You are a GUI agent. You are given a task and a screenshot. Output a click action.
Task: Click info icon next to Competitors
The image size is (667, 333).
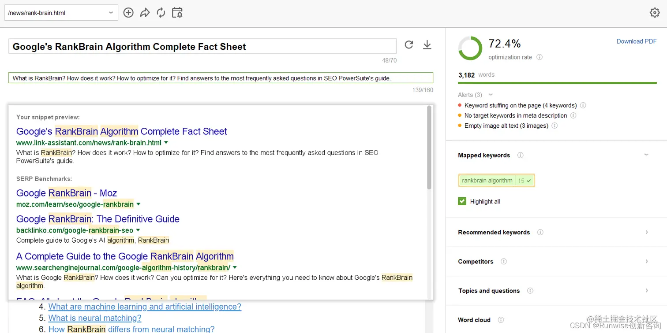pyautogui.click(x=504, y=261)
